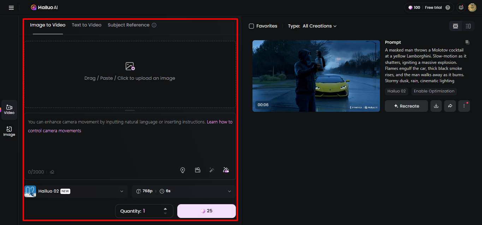Select the Video section in sidebar
The image size is (482, 225).
(9, 110)
